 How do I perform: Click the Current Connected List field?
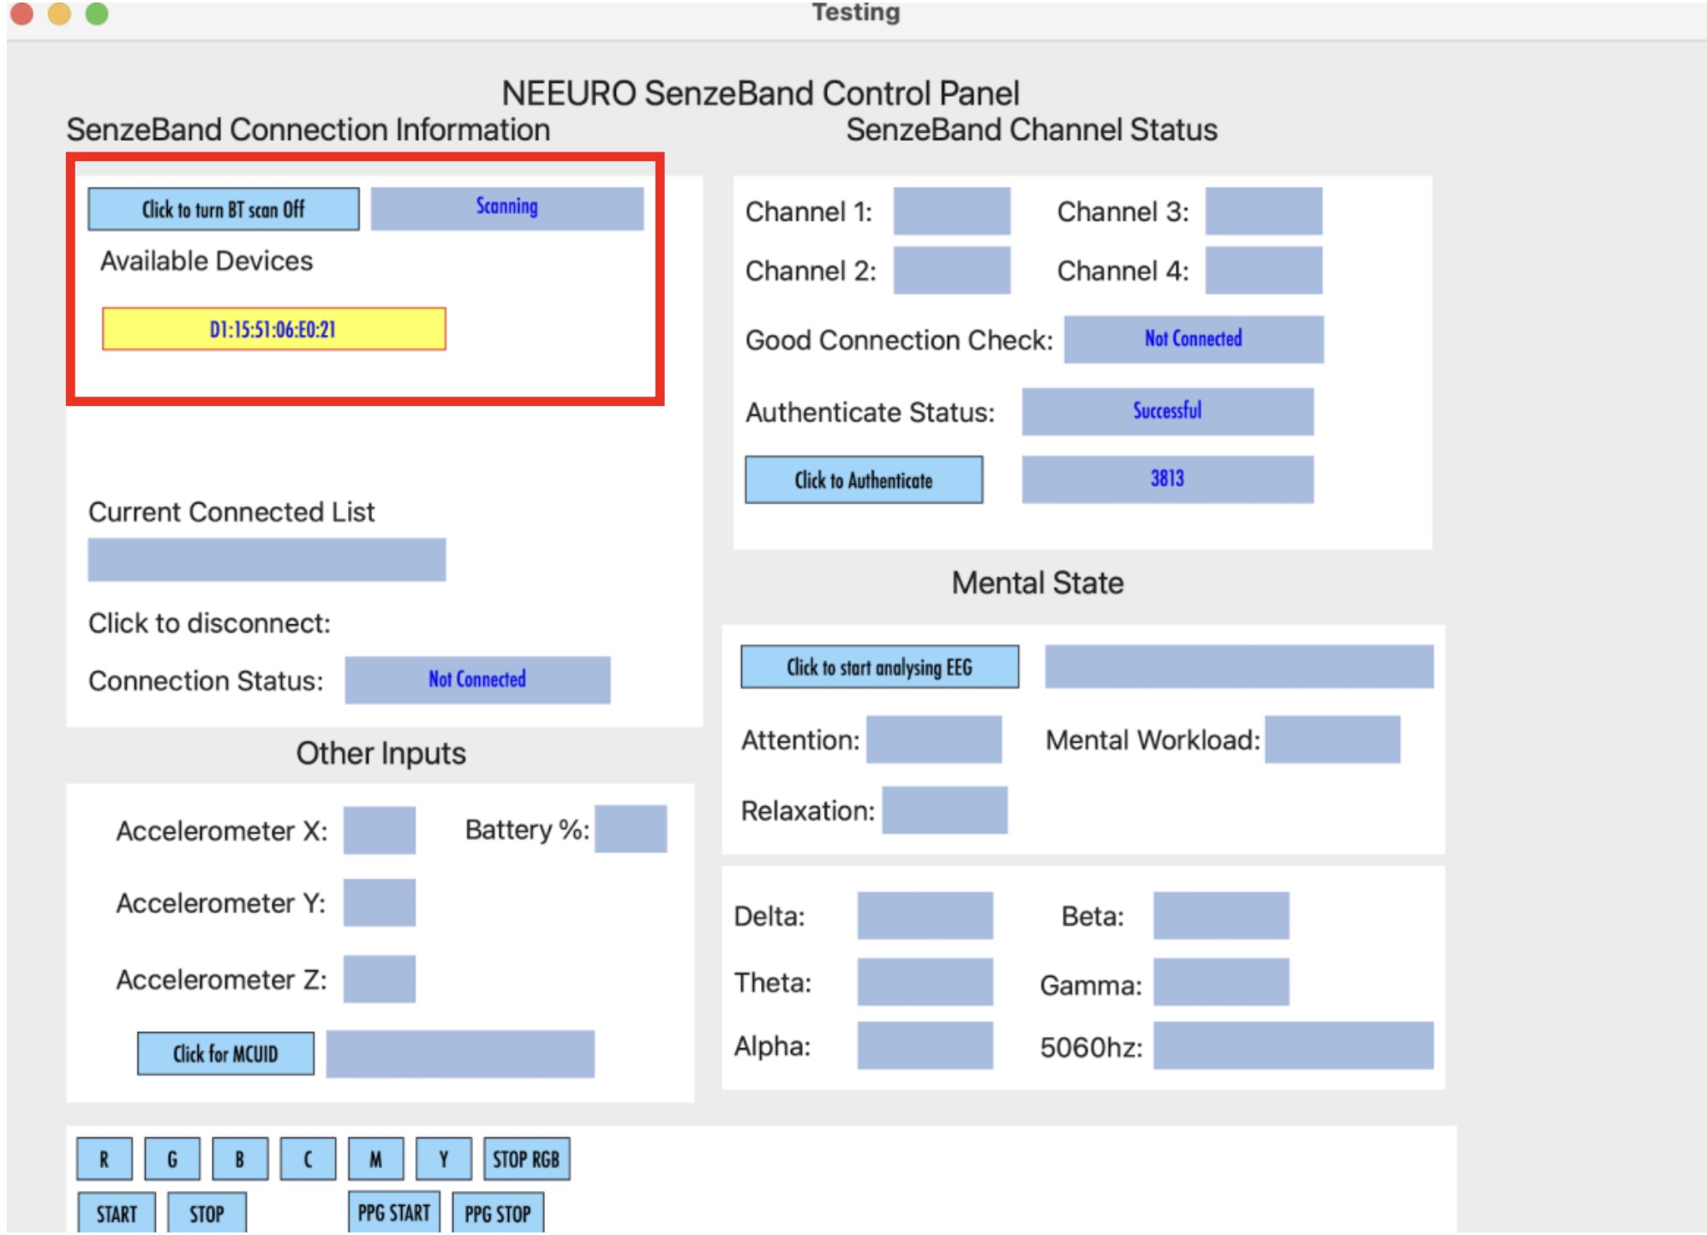tap(267, 559)
